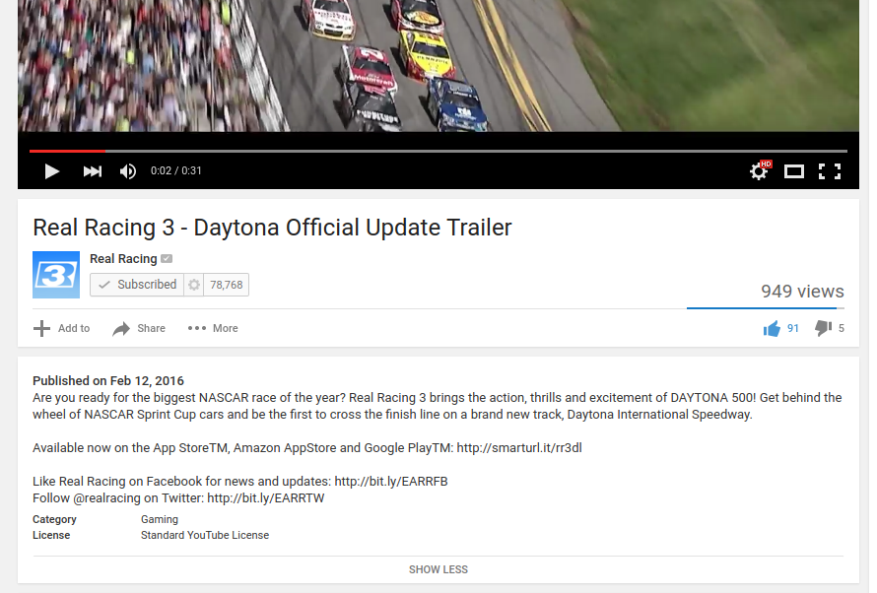Click the dislike count 5
877x593 pixels.
click(842, 329)
